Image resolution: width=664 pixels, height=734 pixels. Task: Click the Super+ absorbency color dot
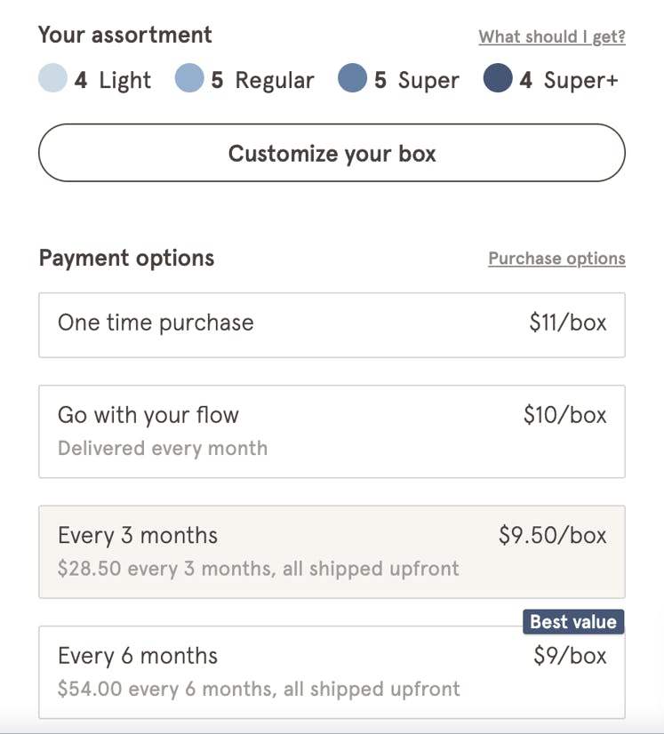pos(498,79)
